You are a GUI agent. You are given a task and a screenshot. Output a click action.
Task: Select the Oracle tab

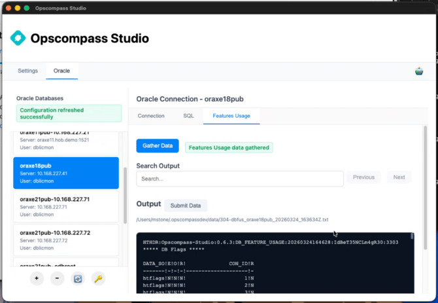pyautogui.click(x=61, y=71)
